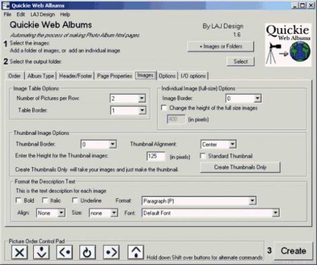Enable Underline description text

click(75, 200)
